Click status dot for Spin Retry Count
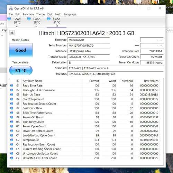 tap(12, 122)
